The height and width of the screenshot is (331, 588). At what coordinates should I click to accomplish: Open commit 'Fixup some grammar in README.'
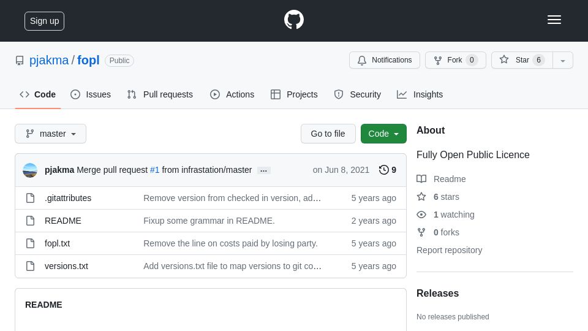click(209, 221)
